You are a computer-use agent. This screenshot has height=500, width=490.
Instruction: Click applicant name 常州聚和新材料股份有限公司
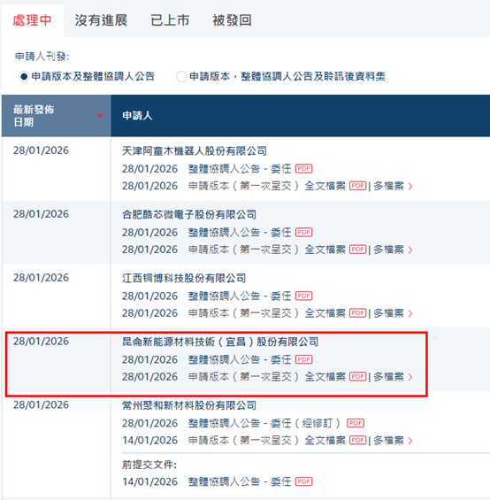pos(189,405)
